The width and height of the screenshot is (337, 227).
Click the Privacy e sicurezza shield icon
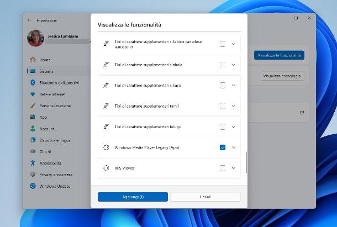(x=33, y=175)
